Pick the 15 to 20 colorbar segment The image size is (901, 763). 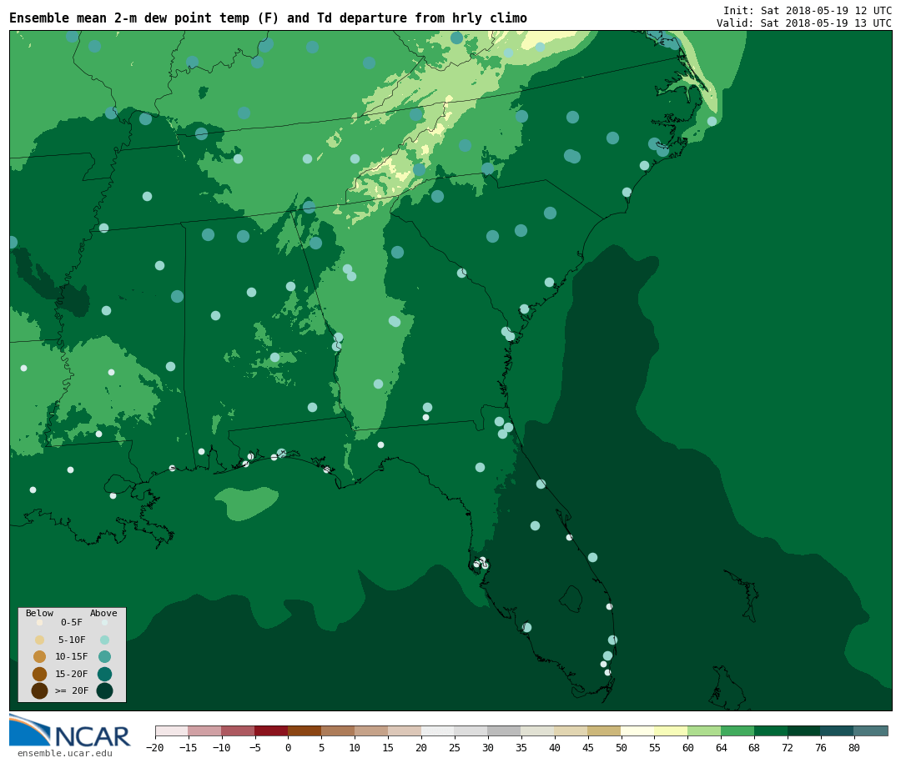coord(405,730)
